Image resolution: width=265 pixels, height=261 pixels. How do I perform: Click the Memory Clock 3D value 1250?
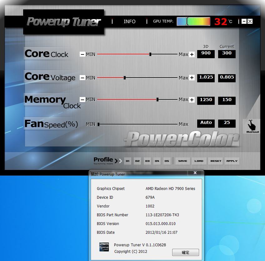(206, 100)
